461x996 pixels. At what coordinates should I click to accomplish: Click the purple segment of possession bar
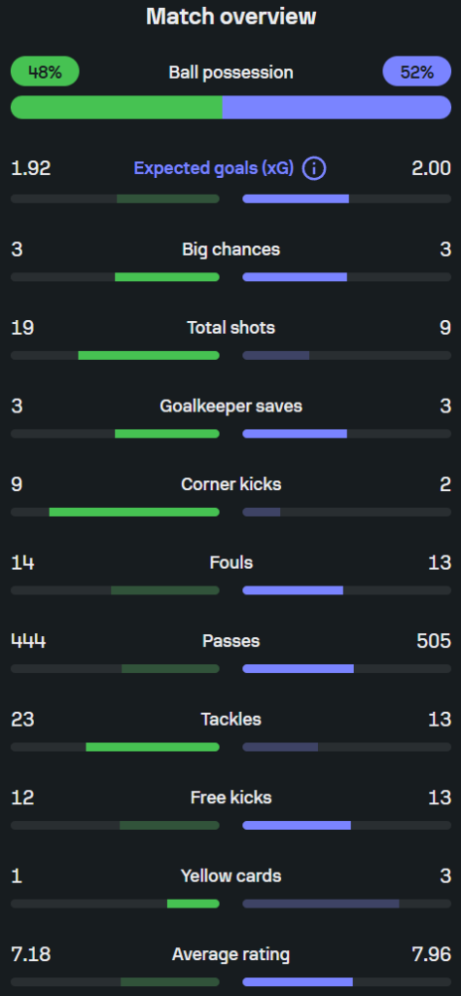coord(337,107)
